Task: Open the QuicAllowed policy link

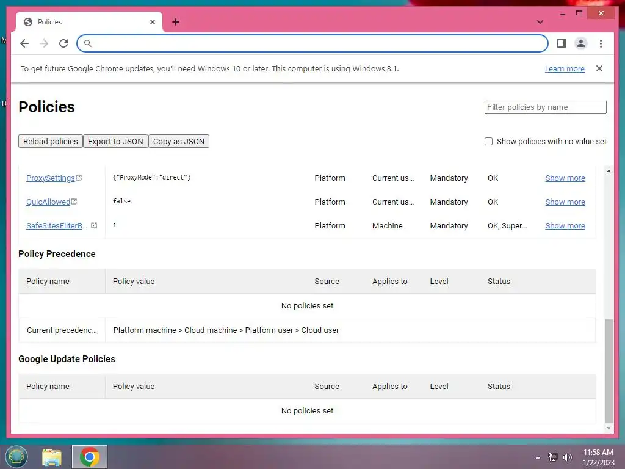Action: click(x=48, y=202)
